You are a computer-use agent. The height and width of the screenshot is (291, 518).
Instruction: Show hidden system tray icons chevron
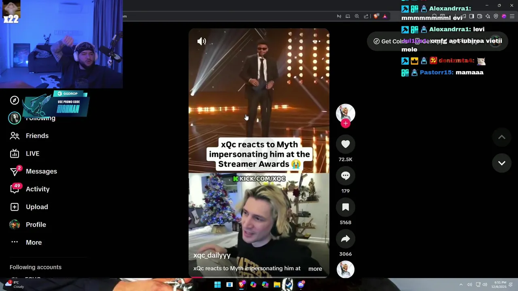point(461,285)
